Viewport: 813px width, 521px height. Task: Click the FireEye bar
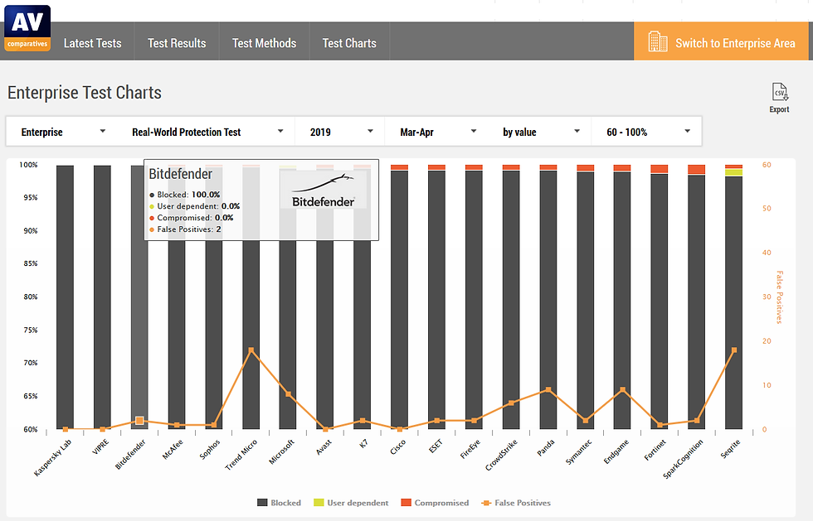click(x=474, y=299)
